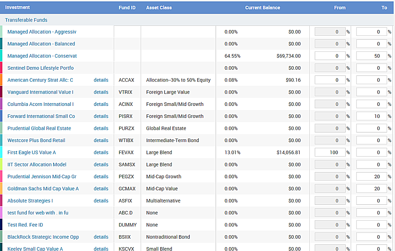Open First Eagle US Value A fund
Screen dimensions: 395x251
[32, 152]
